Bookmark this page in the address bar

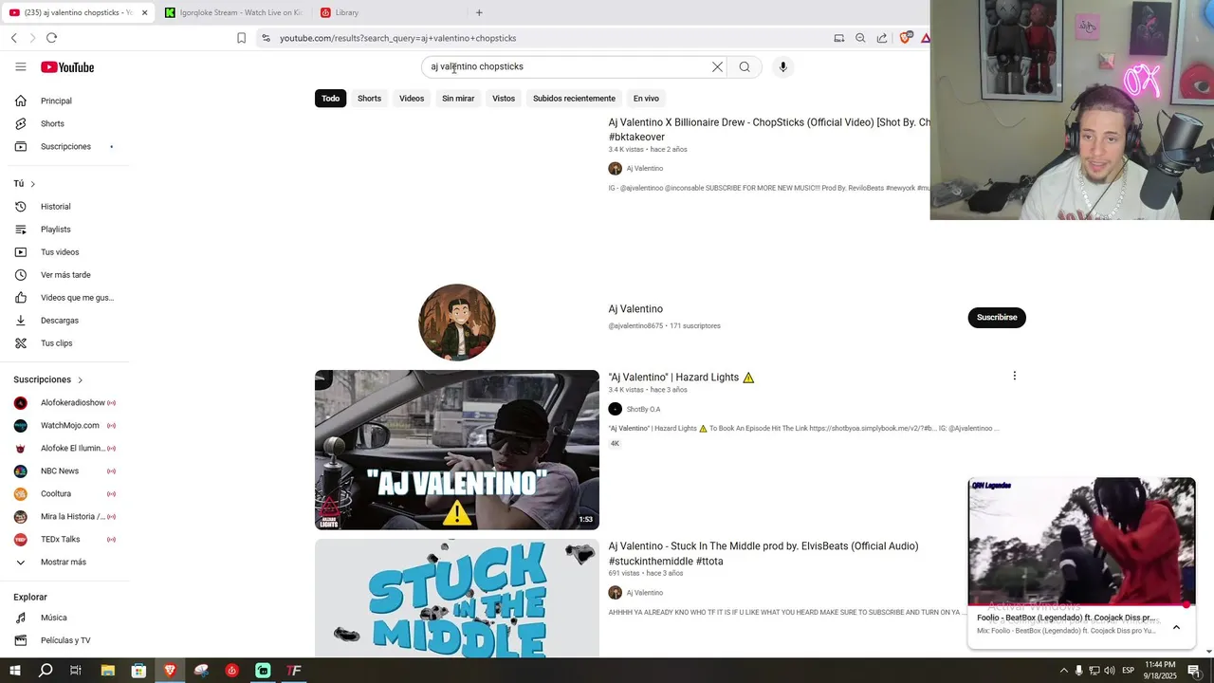[241, 38]
